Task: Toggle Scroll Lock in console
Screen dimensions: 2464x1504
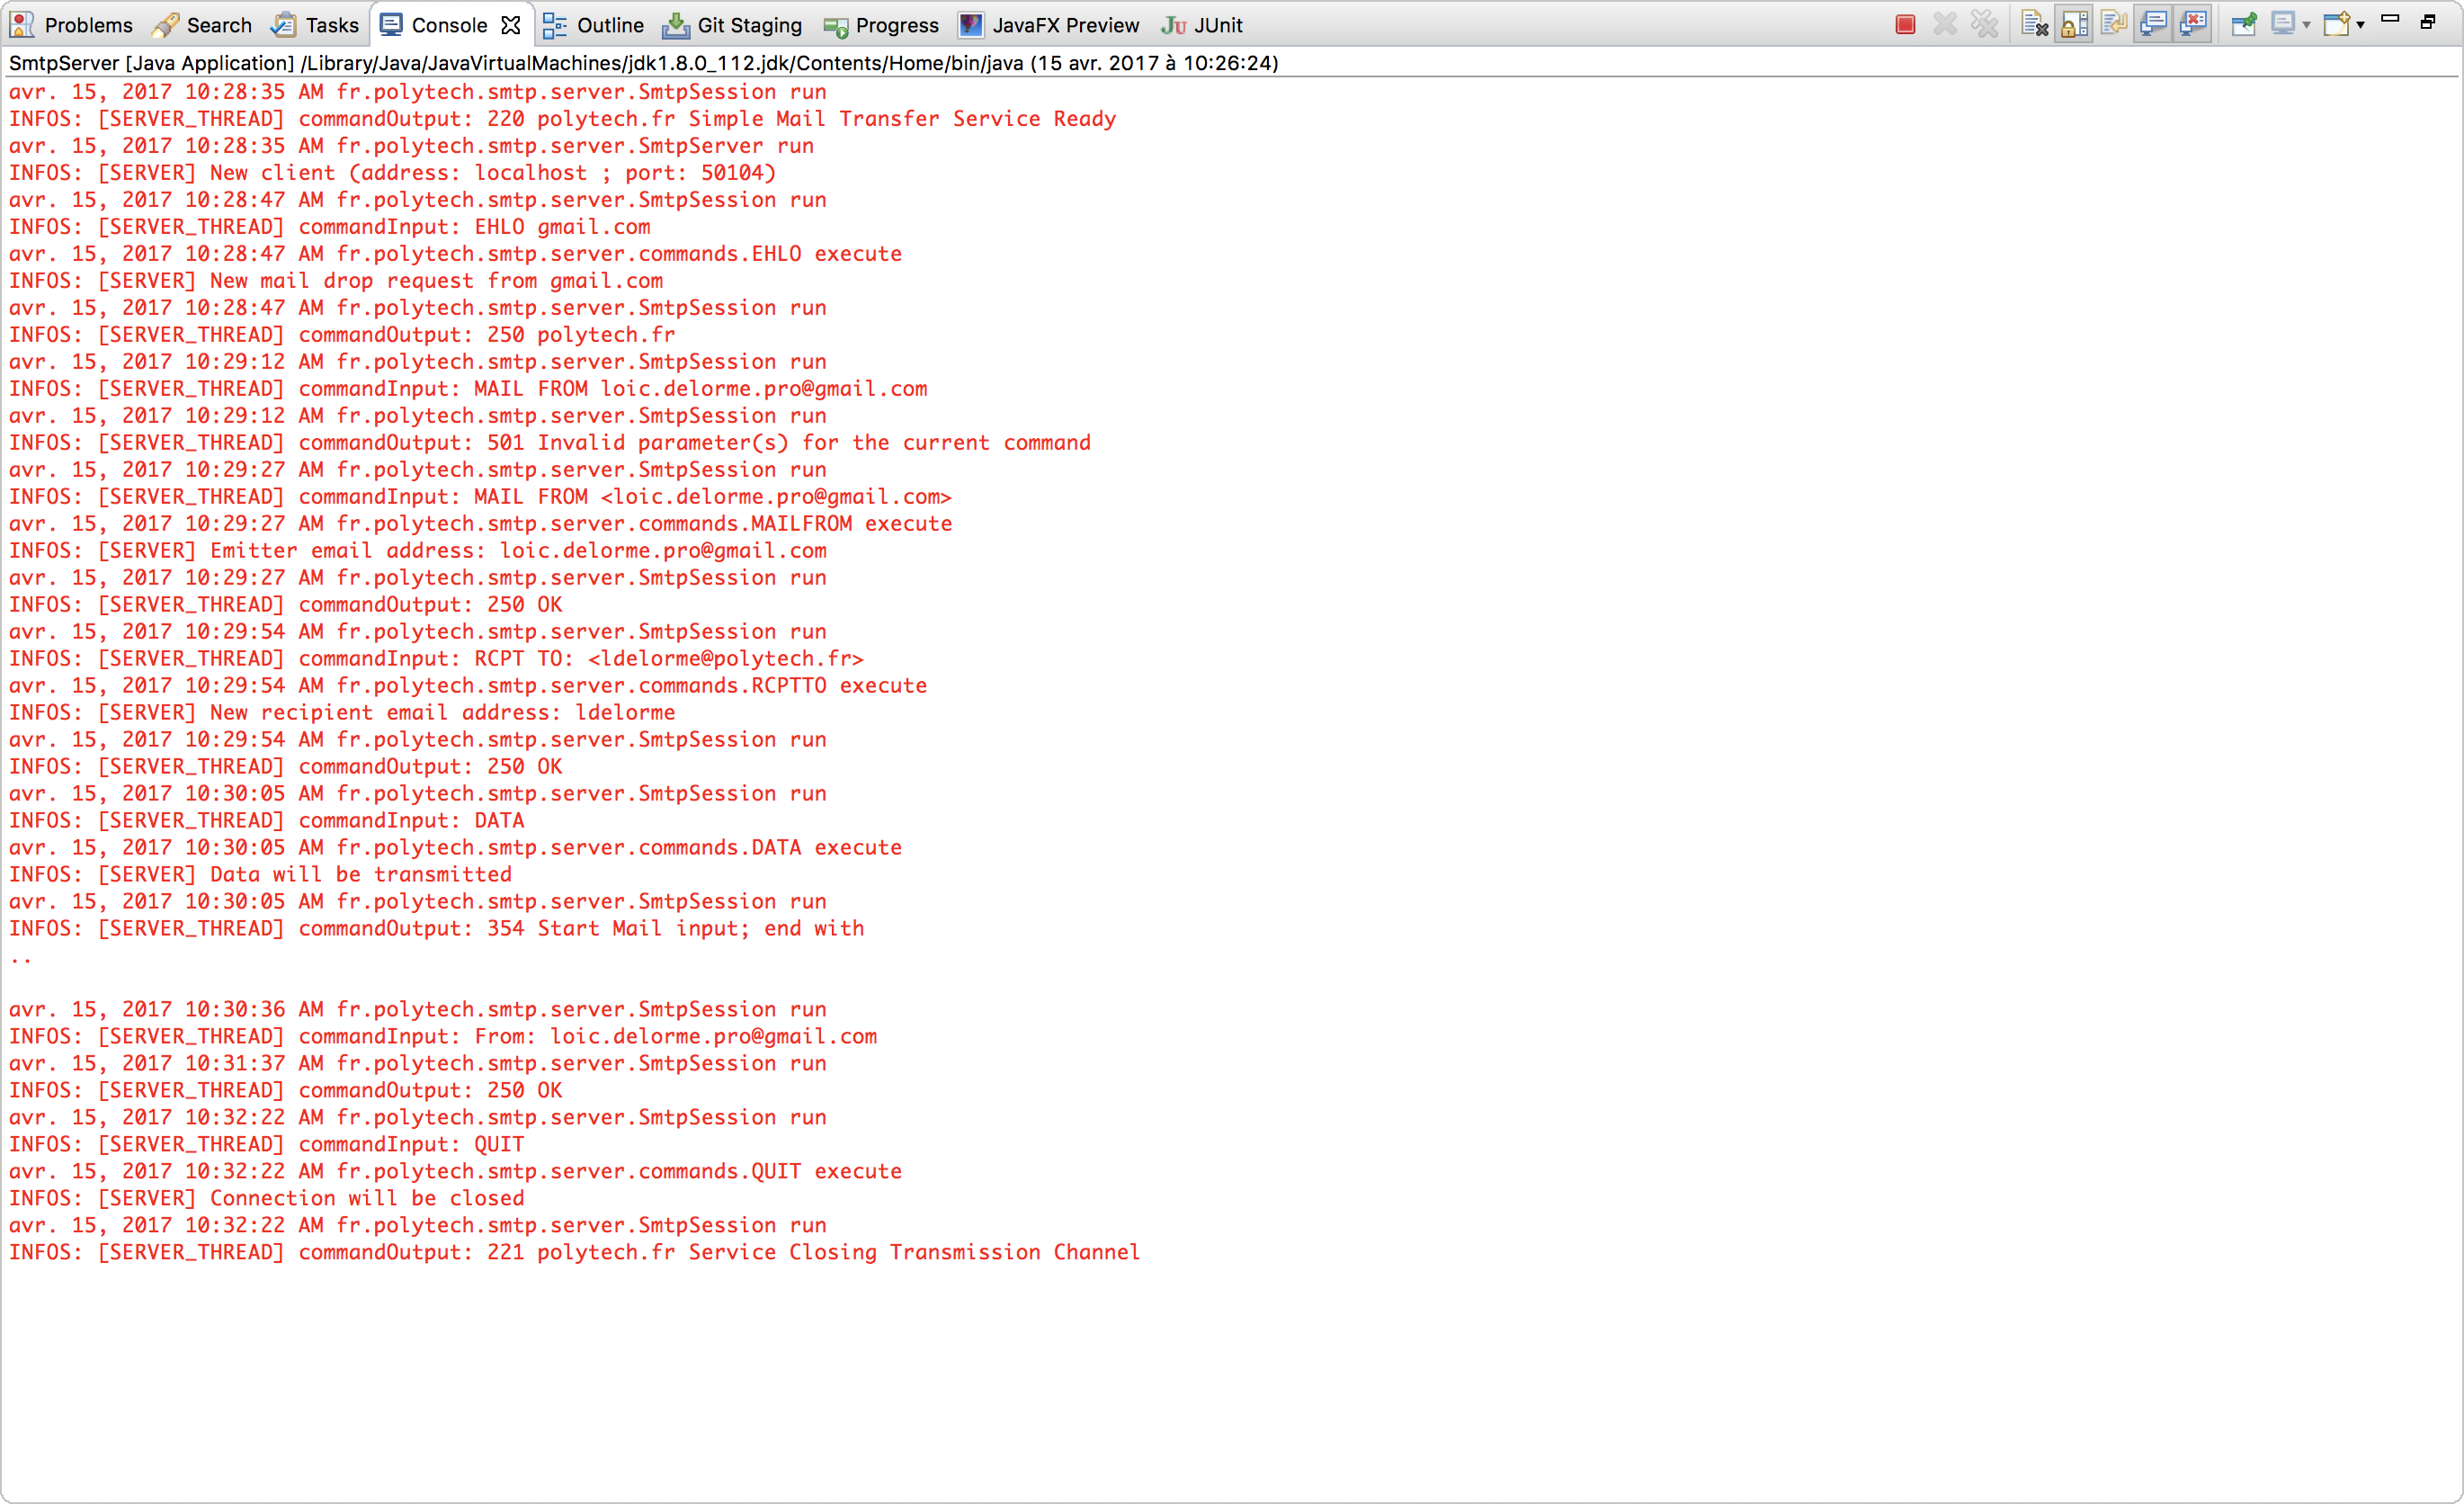Action: click(2074, 25)
